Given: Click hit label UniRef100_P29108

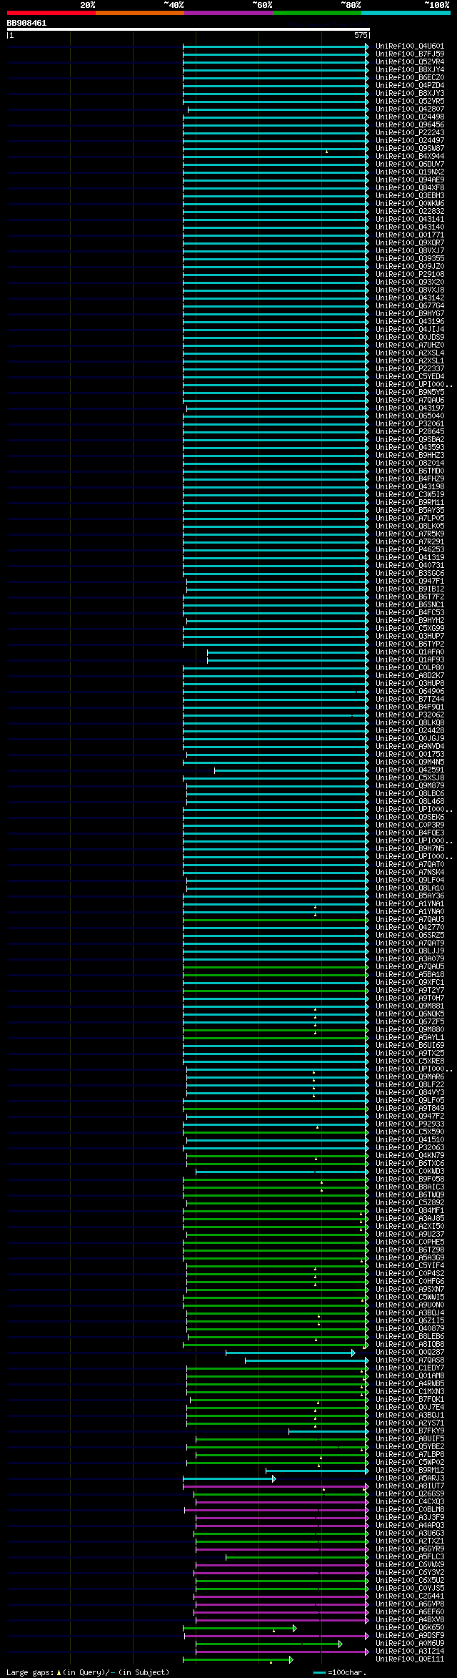Looking at the screenshot, I should 410,275.
